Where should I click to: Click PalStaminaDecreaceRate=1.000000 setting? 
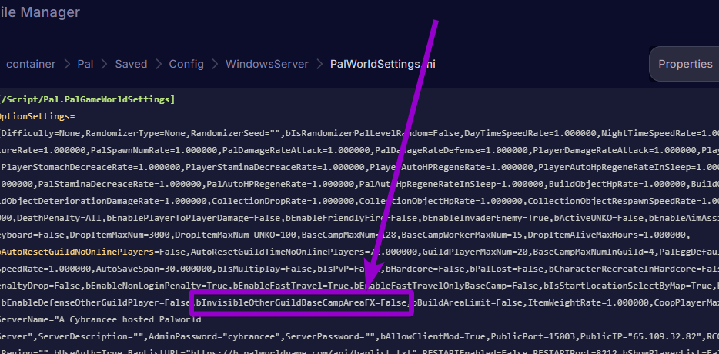tap(120, 185)
